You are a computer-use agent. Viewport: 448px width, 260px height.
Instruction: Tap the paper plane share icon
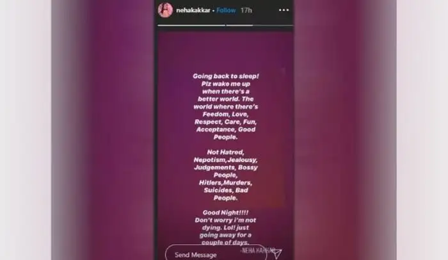tap(276, 254)
